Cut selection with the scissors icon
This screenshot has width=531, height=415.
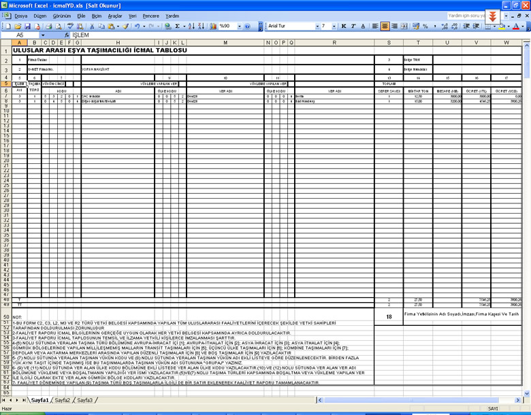click(91, 26)
